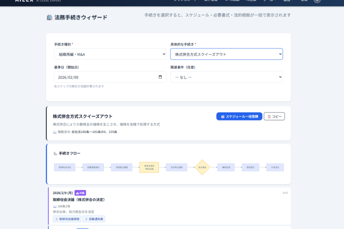344x229 pixels.
Task: Expand the 関連事件 dropdown set to なし
Action: pyautogui.click(x=226, y=77)
